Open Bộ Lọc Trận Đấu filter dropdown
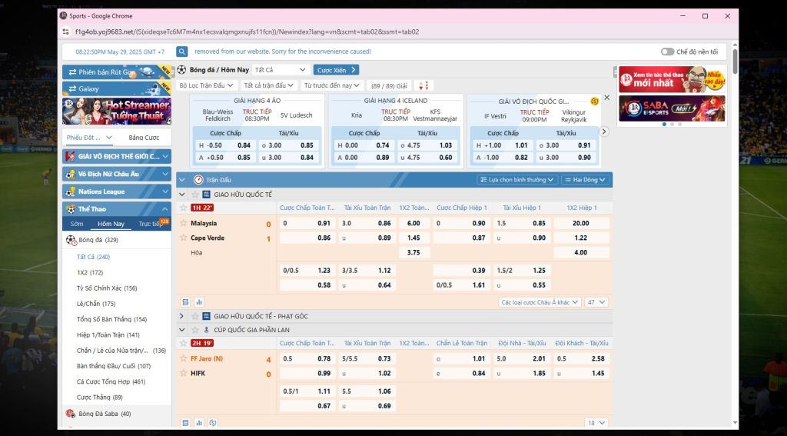Screen dimensions: 787x436 206,85
